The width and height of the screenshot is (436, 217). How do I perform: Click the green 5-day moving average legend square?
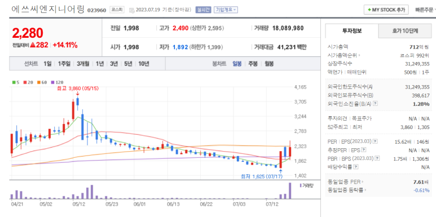coord(14,82)
